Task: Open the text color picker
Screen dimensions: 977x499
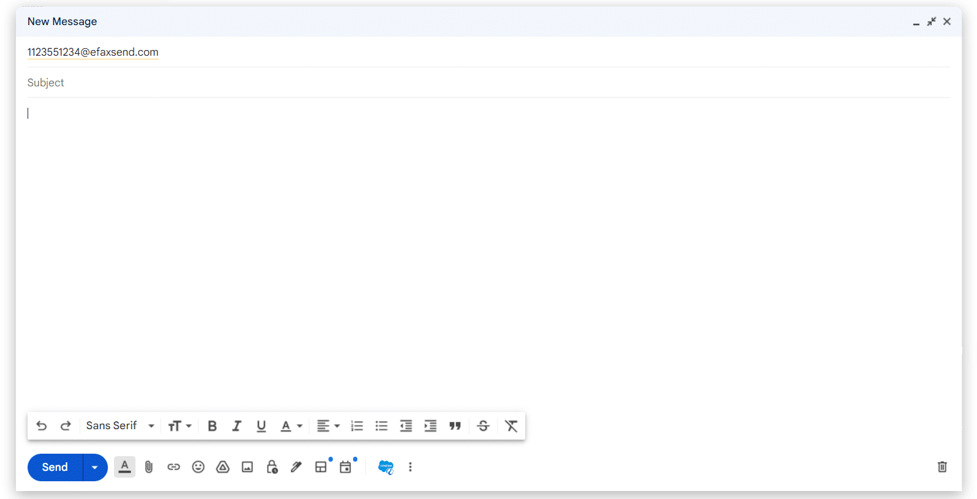Action: pos(291,426)
